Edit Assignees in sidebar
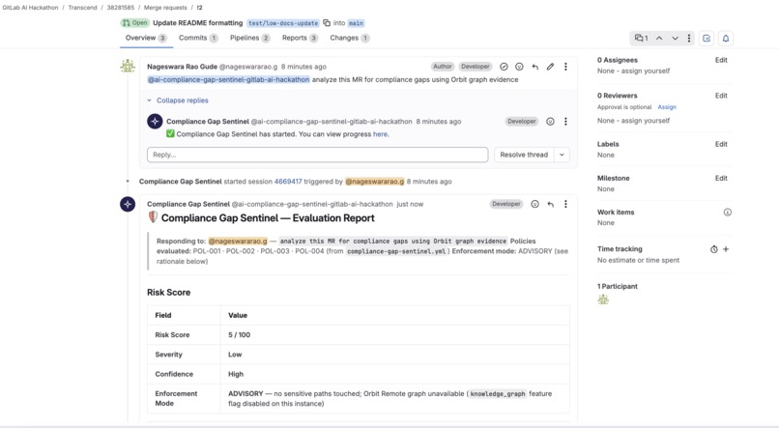 point(721,60)
